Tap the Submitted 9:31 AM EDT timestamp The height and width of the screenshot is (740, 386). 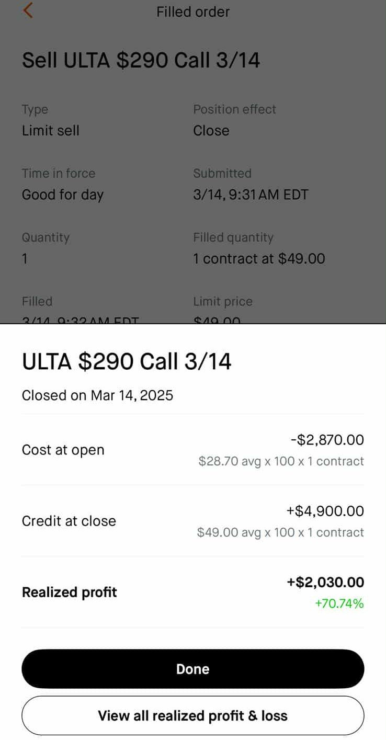pyautogui.click(x=251, y=195)
